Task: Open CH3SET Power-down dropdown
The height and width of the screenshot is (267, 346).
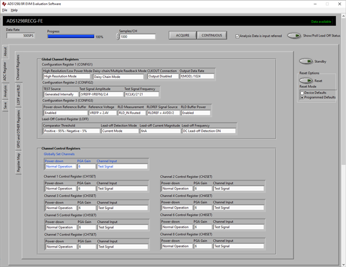Action: click(61, 208)
